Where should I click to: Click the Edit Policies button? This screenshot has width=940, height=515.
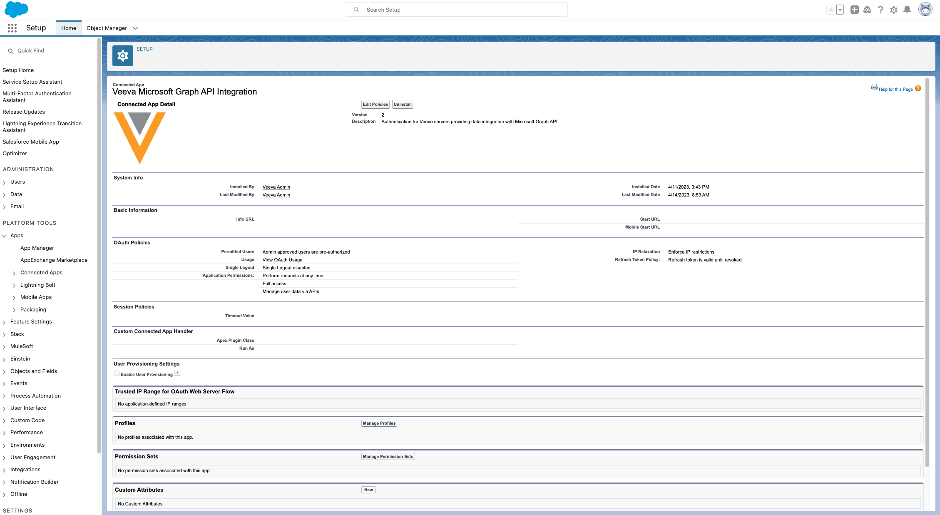[375, 104]
